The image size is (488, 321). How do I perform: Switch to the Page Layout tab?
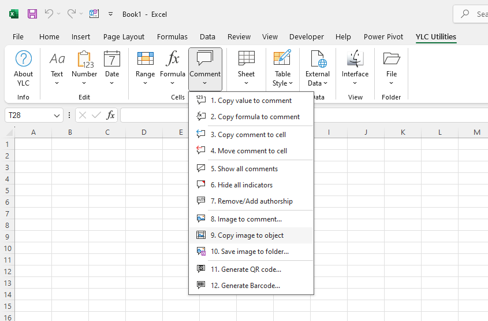click(124, 37)
